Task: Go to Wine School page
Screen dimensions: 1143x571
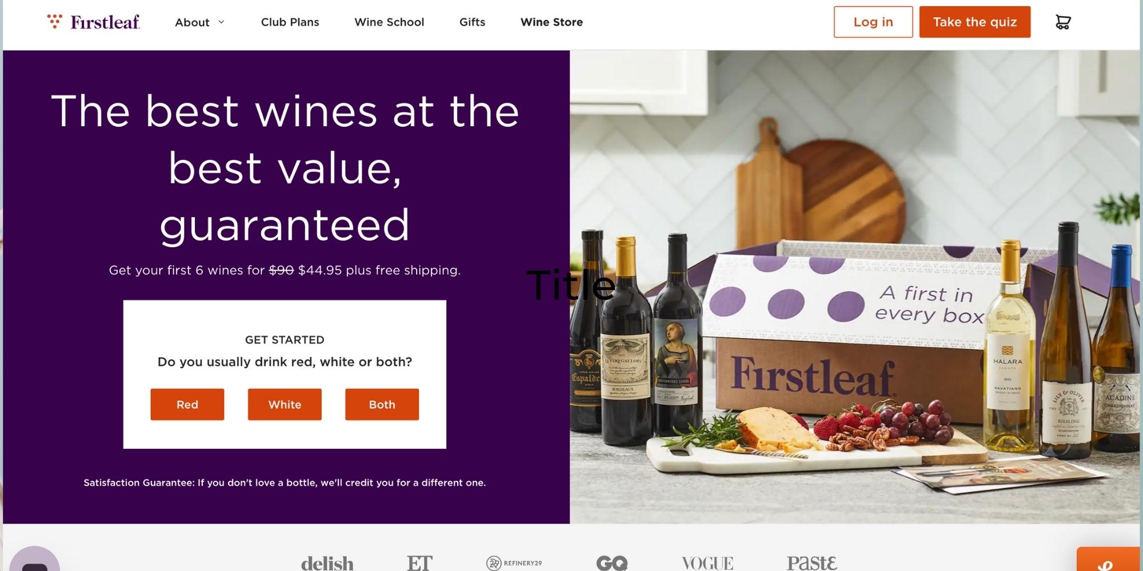Action: tap(389, 22)
